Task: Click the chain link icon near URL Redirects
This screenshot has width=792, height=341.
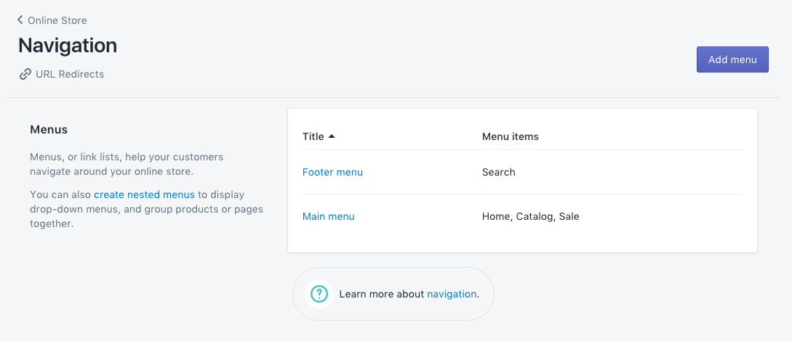Action: [25, 74]
